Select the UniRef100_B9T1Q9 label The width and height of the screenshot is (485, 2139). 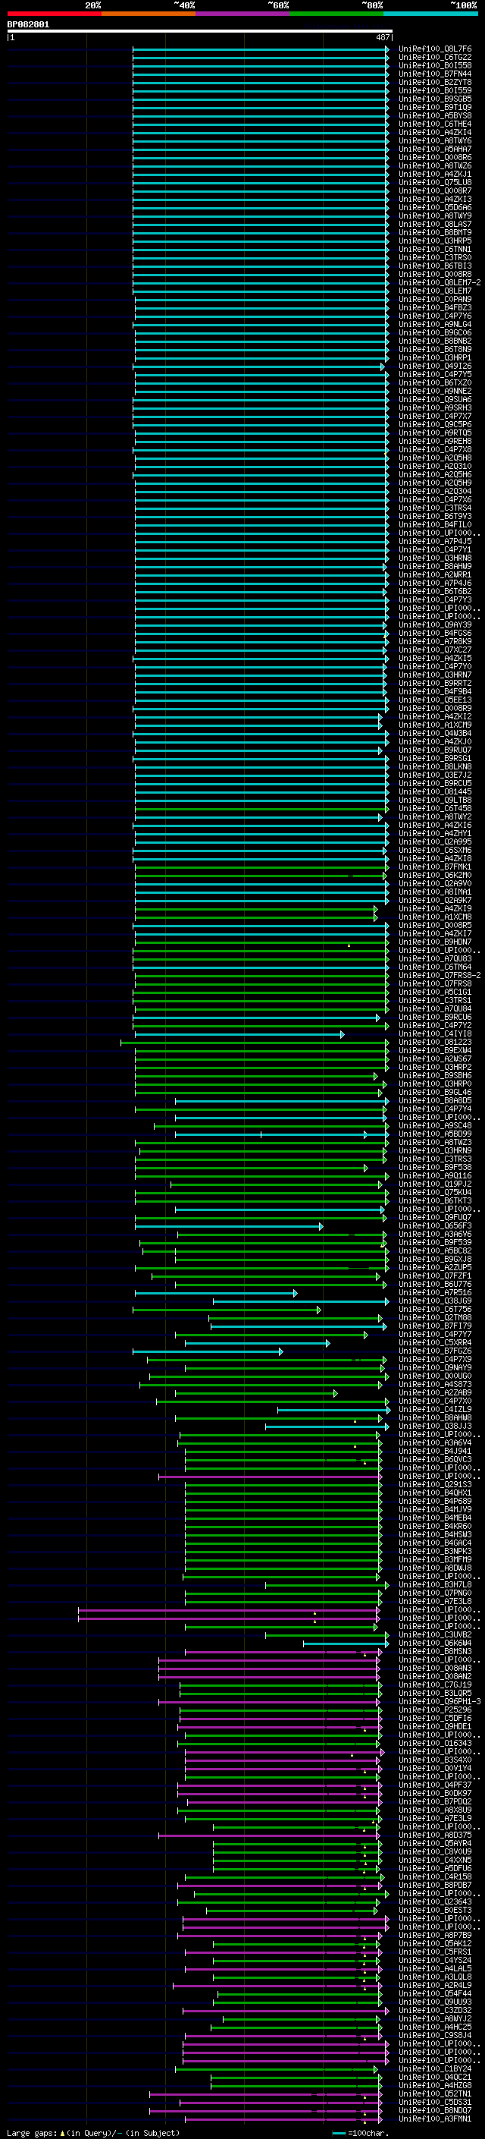[x=435, y=108]
